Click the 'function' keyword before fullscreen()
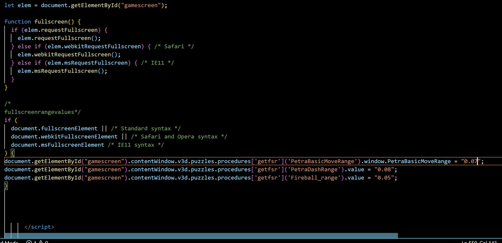This screenshot has width=502, height=243. click(x=18, y=22)
